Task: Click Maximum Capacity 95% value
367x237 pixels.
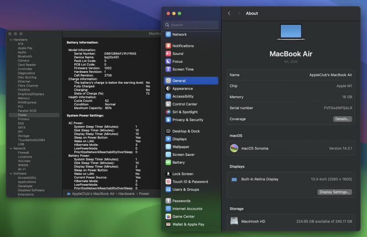Action: pos(108,108)
